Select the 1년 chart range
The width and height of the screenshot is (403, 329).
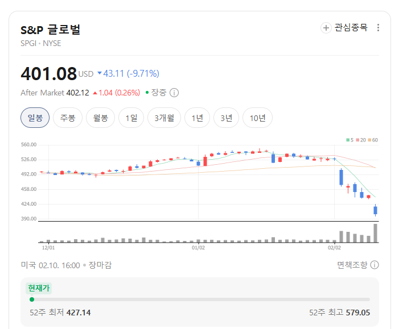197,118
